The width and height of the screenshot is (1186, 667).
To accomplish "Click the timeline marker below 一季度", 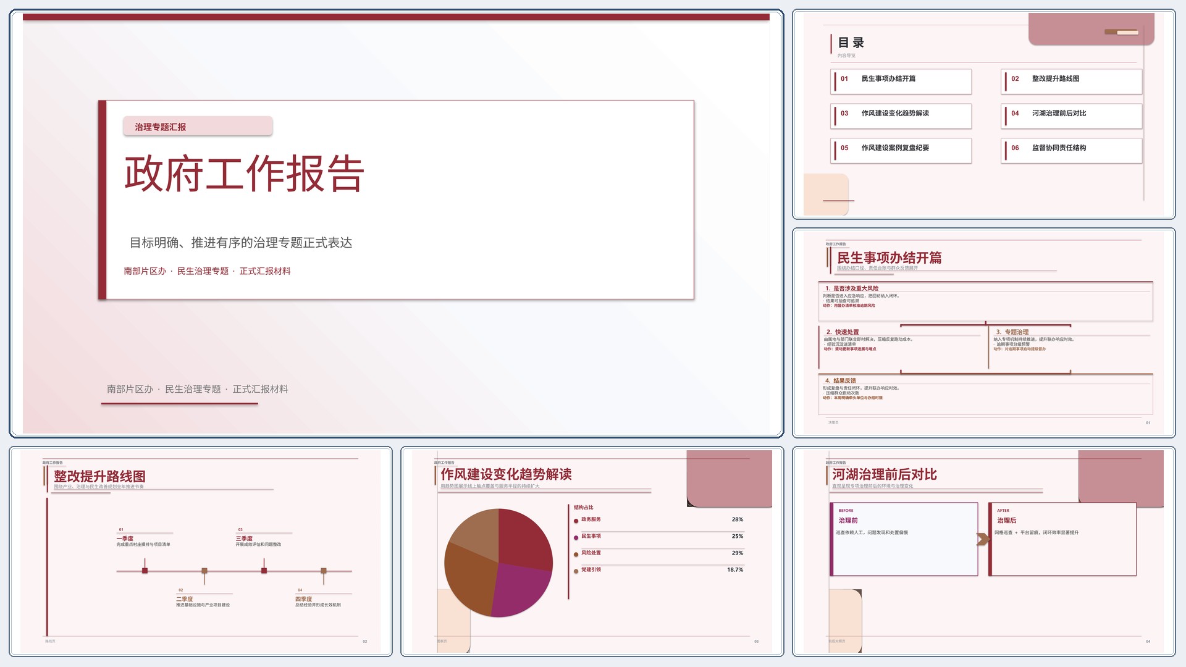I will coord(145,571).
